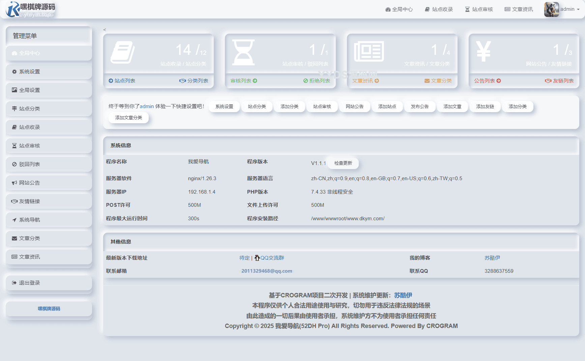Viewport: 585px width, 361px height.
Task: Click the 2011329468@qq.com email link
Action: tap(267, 271)
